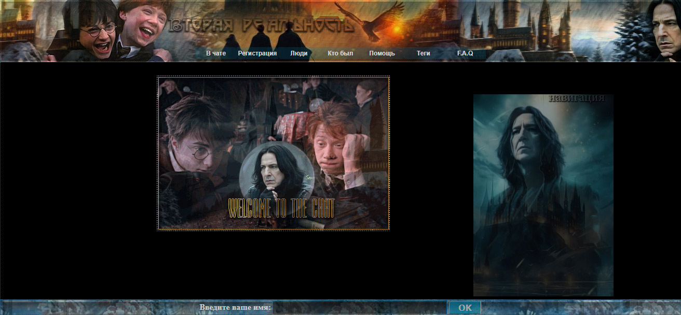
Task: Go to the Регистрация page
Action: (x=257, y=53)
